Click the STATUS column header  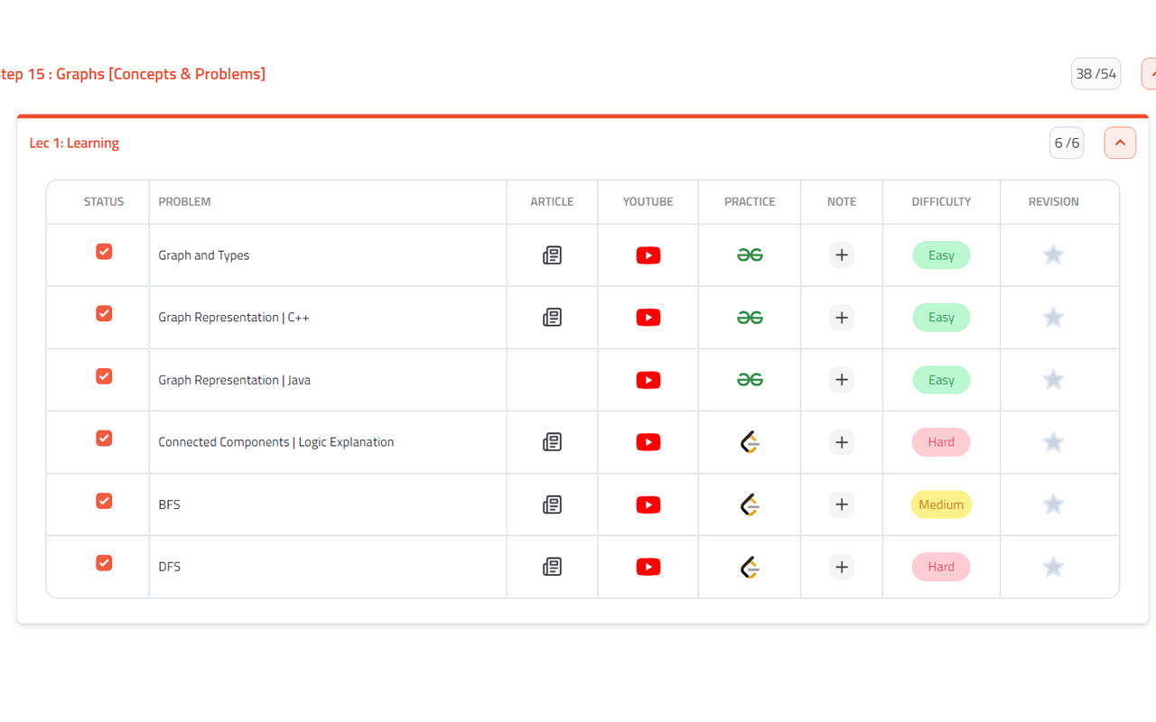coord(104,201)
